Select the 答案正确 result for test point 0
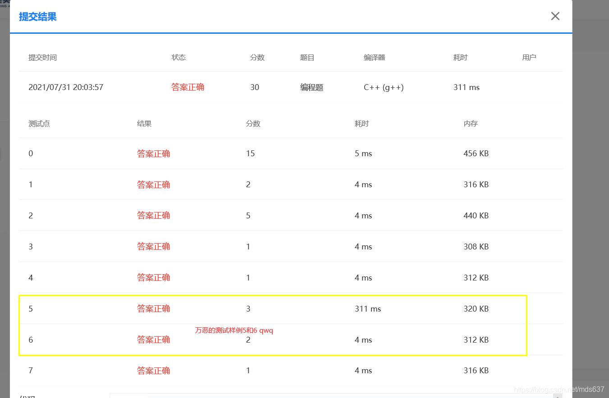This screenshot has height=398, width=609. [x=154, y=153]
